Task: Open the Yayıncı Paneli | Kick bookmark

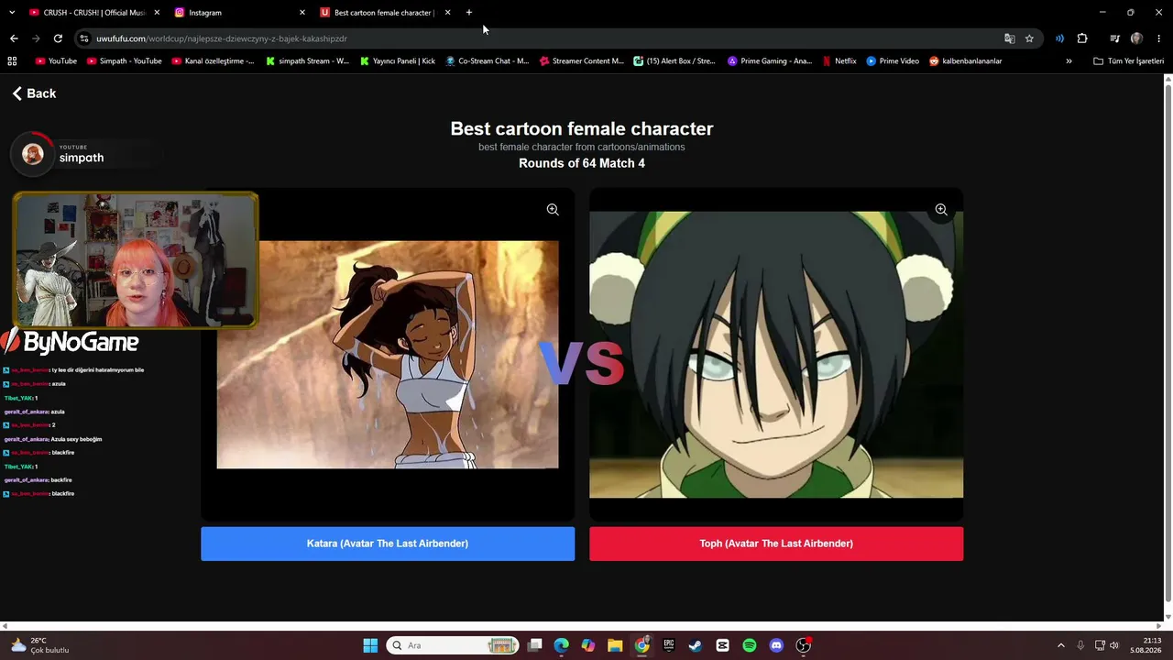Action: [x=398, y=61]
